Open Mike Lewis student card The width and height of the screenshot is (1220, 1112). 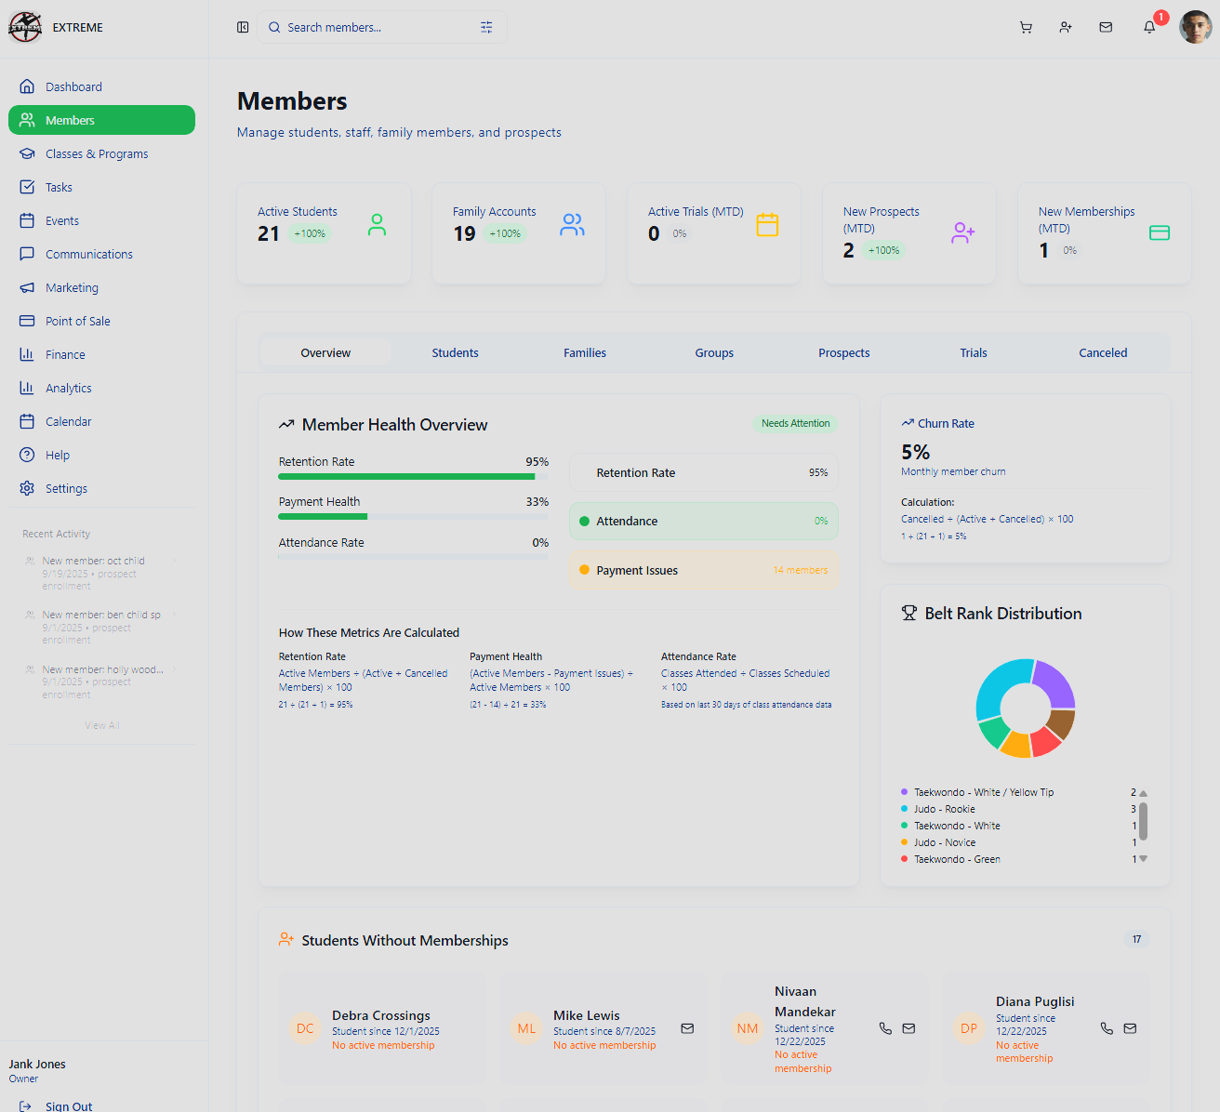point(603,1028)
